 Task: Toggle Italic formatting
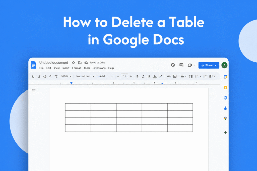(x=143, y=76)
